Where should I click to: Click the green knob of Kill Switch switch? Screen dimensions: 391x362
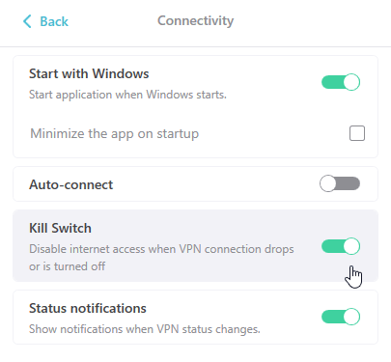pyautogui.click(x=351, y=246)
